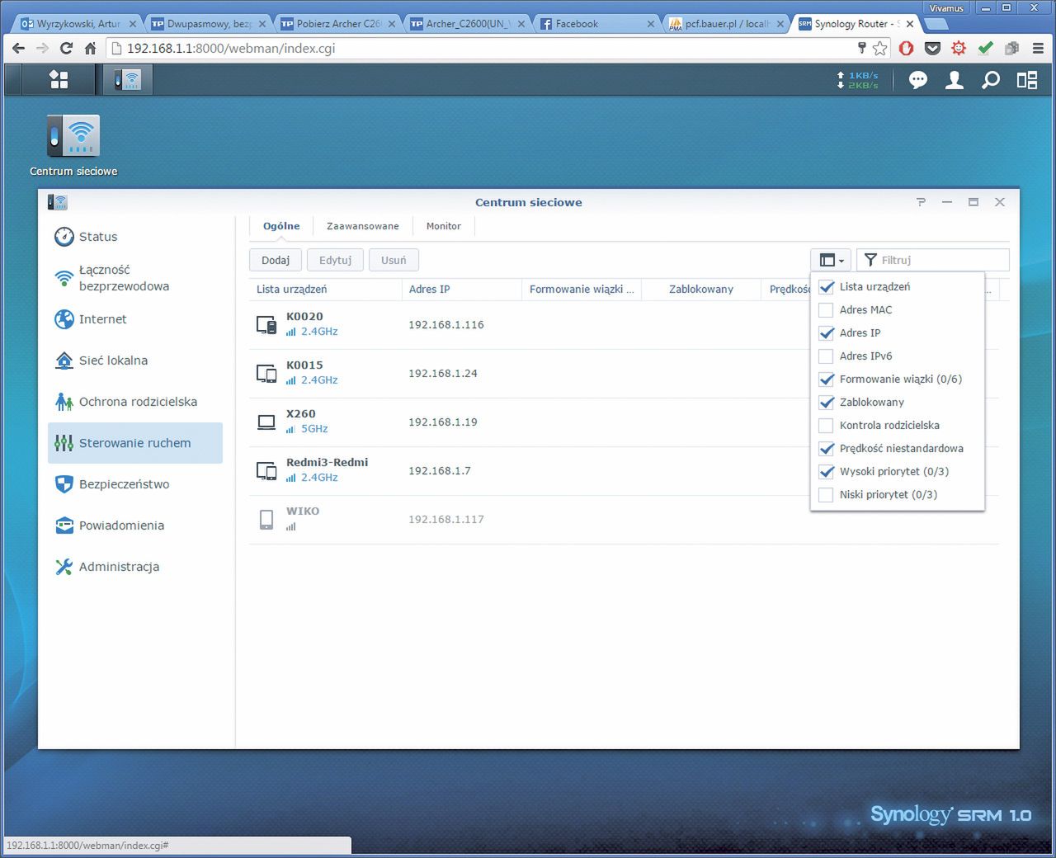Click the browser home button
Image resolution: width=1056 pixels, height=858 pixels.
(91, 49)
